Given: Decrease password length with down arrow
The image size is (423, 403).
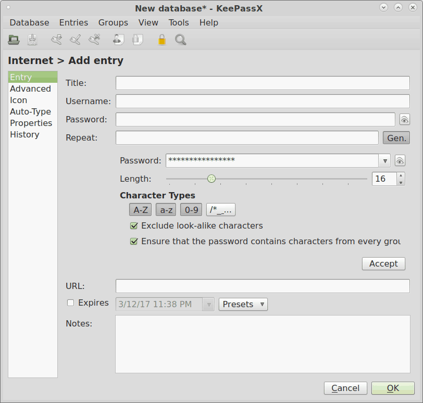Looking at the screenshot, I should tap(401, 183).
